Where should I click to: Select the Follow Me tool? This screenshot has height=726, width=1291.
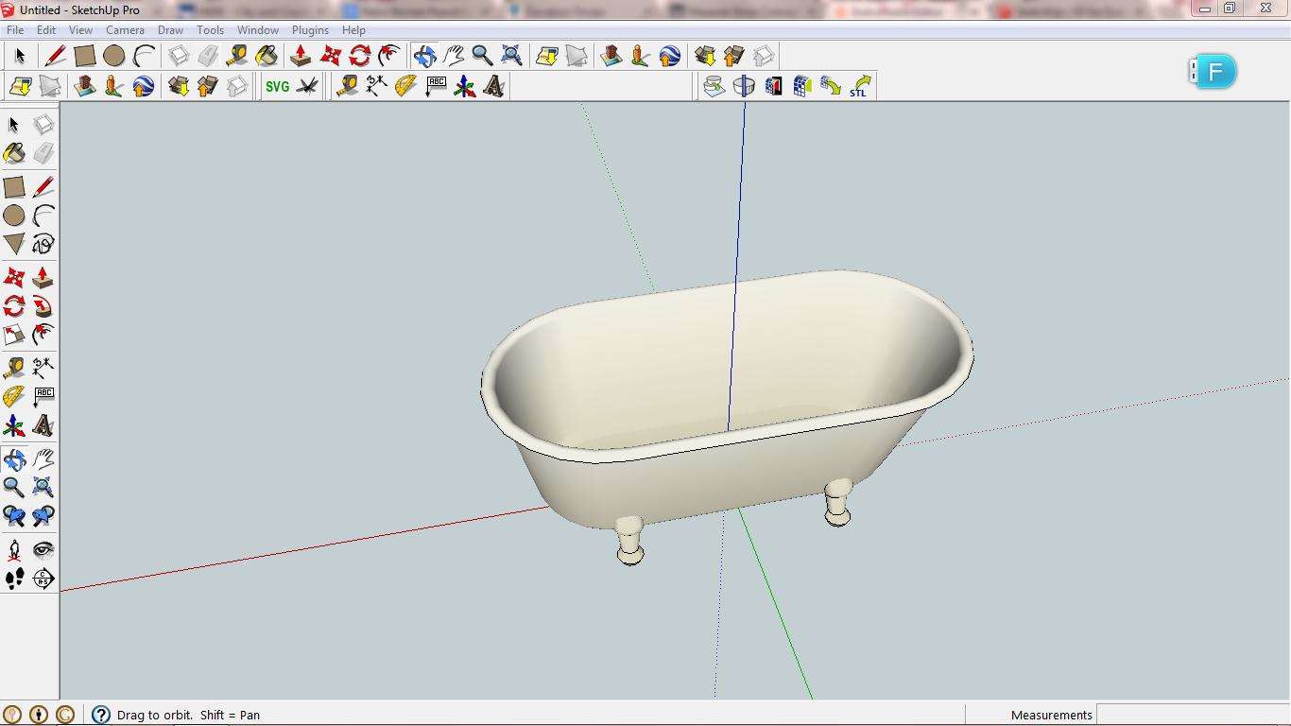pyautogui.click(x=43, y=306)
